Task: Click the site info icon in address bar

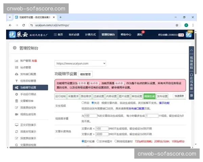Action: tap(31, 25)
